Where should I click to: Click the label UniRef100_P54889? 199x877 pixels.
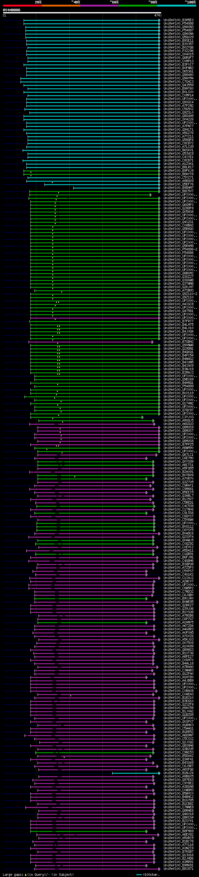pyautogui.click(x=178, y=386)
